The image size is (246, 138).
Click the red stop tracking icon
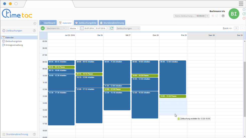pyautogui.click(x=213, y=16)
